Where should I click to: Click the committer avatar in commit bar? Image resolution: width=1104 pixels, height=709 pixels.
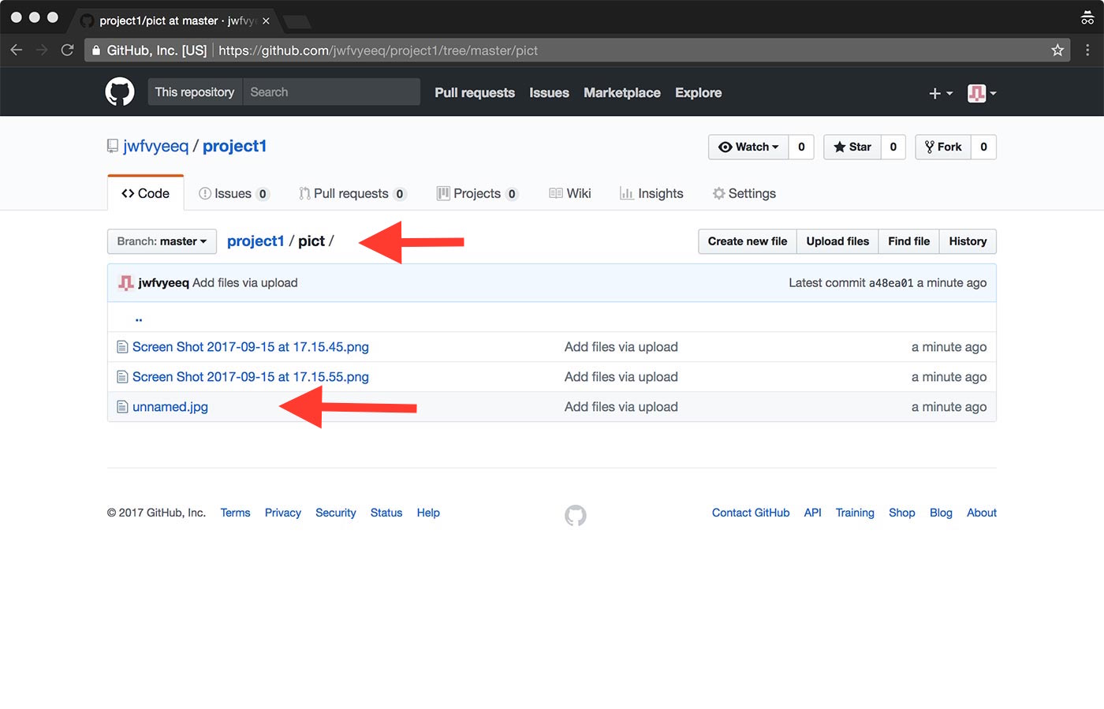click(126, 283)
